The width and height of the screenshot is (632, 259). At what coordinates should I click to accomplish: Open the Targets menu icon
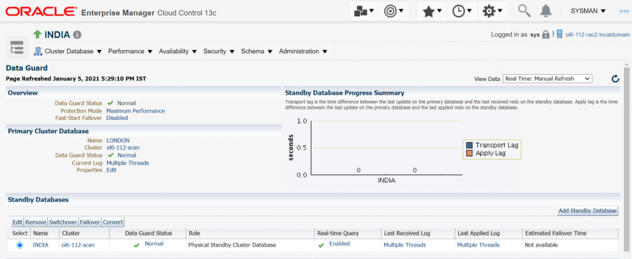coord(393,11)
